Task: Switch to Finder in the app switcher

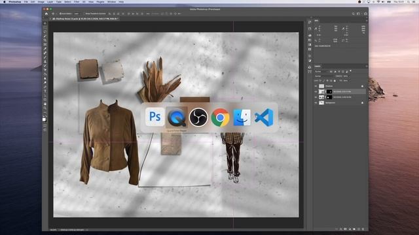Action: [x=242, y=117]
